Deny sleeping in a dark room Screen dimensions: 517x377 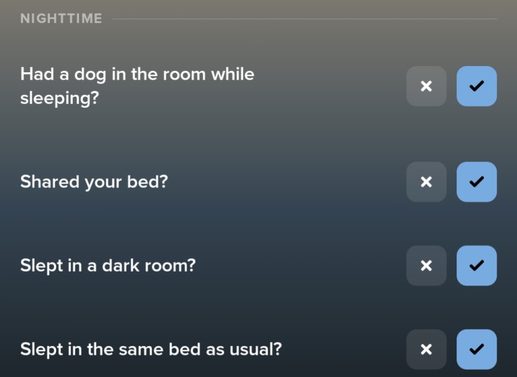point(426,265)
